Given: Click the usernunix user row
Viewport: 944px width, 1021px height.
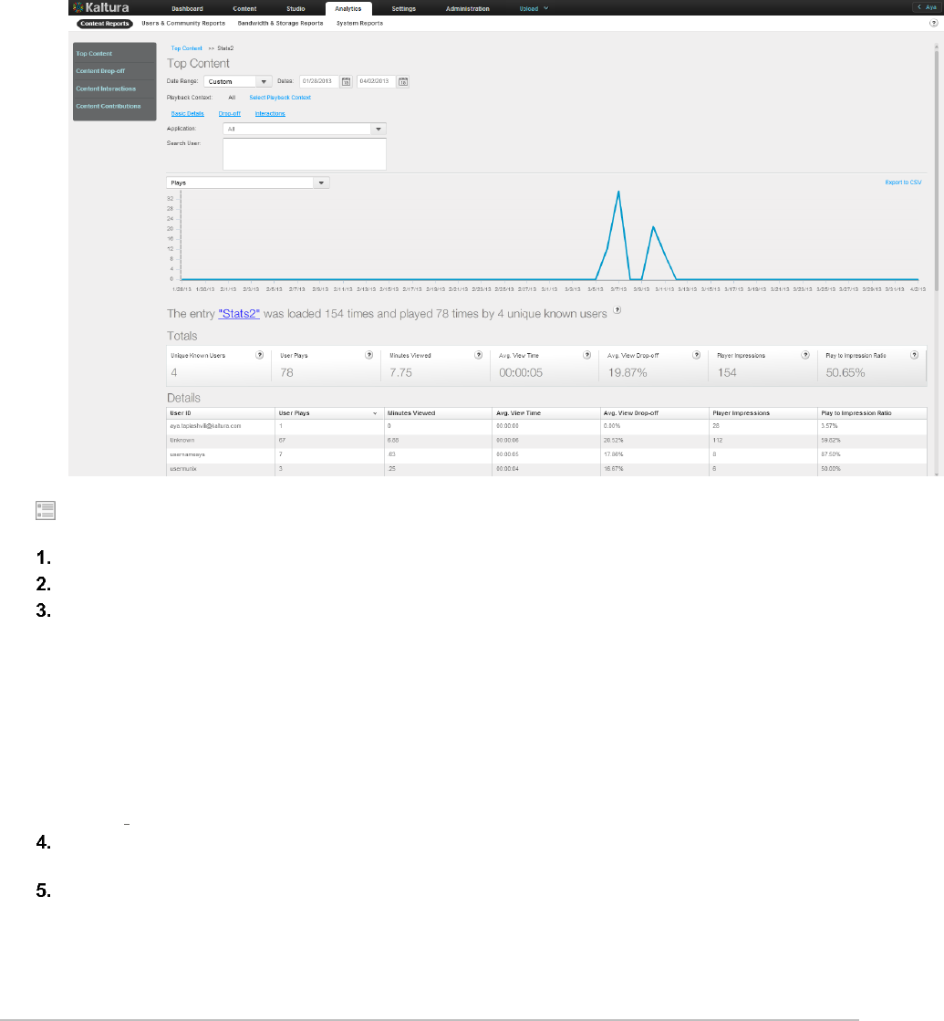Looking at the screenshot, I should tap(547, 469).
